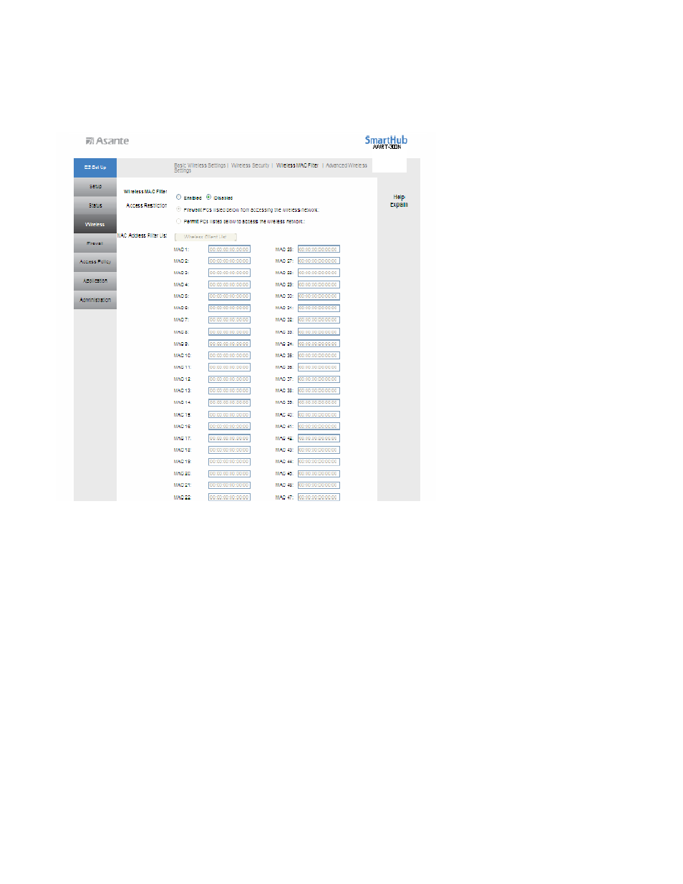Go to Wireless Security tab
The height and width of the screenshot is (884, 683).
pyautogui.click(x=250, y=165)
